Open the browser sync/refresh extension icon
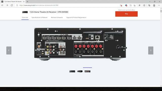The image size is (162, 91). 144,5
